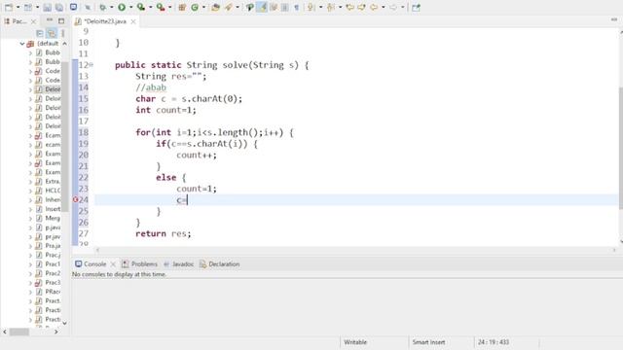
Task: Toggle Link with Editor in Package Explorer
Action: coord(52,33)
